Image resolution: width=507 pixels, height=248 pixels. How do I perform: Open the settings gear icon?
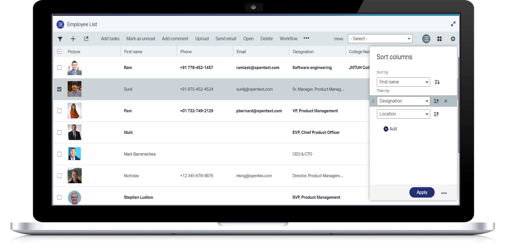[x=453, y=39]
